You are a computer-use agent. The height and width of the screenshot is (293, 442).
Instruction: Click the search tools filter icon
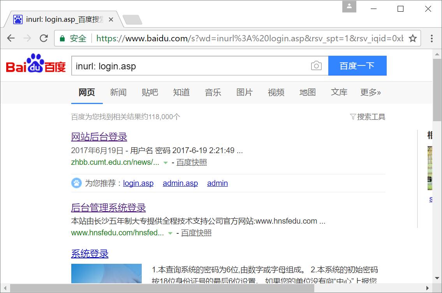353,117
